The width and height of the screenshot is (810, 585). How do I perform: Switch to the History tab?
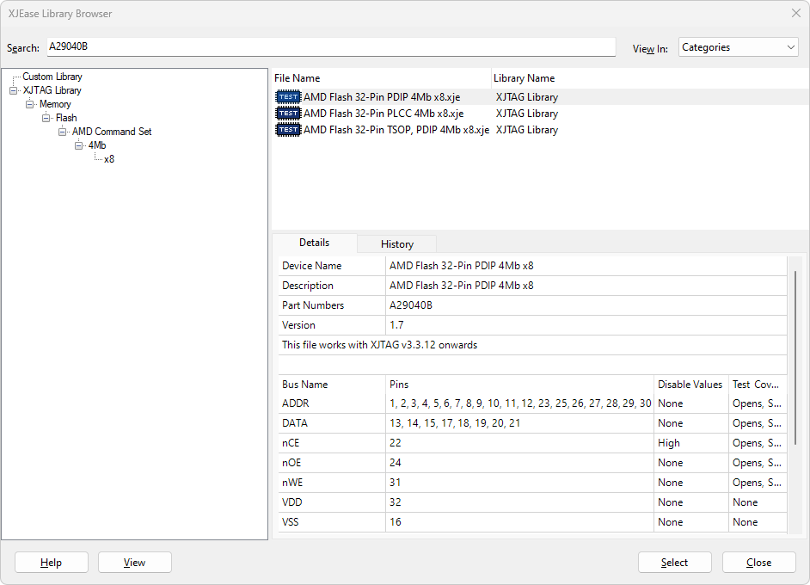396,243
